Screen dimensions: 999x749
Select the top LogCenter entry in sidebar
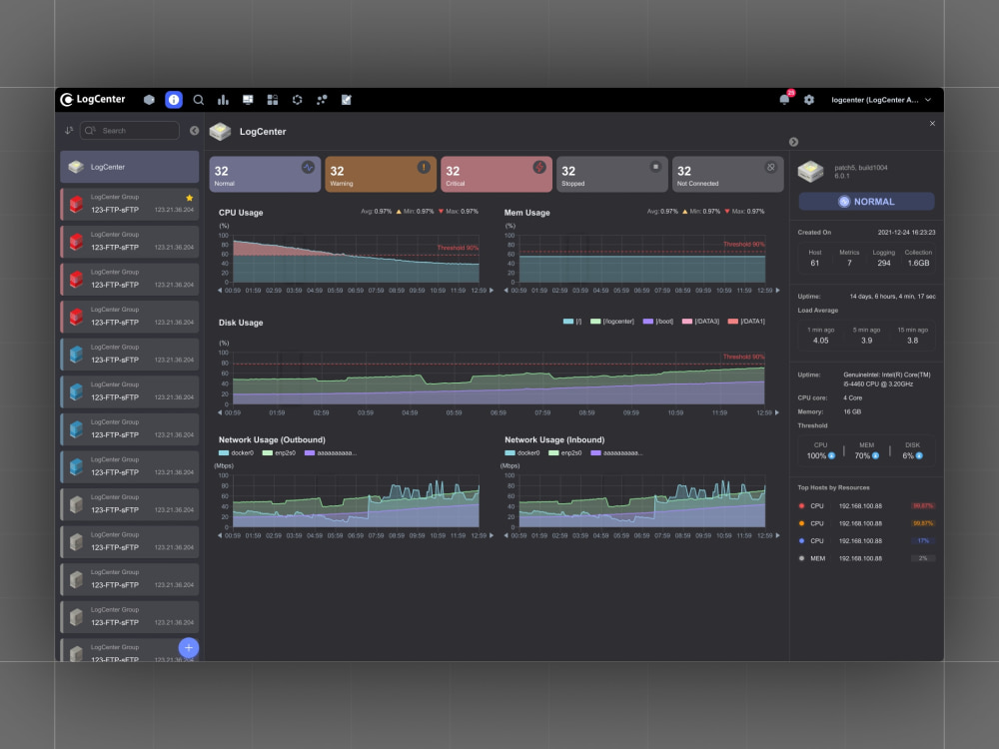pos(129,167)
